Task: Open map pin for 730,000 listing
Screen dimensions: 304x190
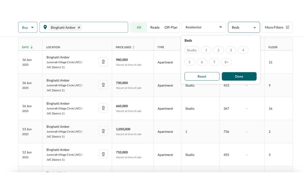Action: tap(103, 85)
